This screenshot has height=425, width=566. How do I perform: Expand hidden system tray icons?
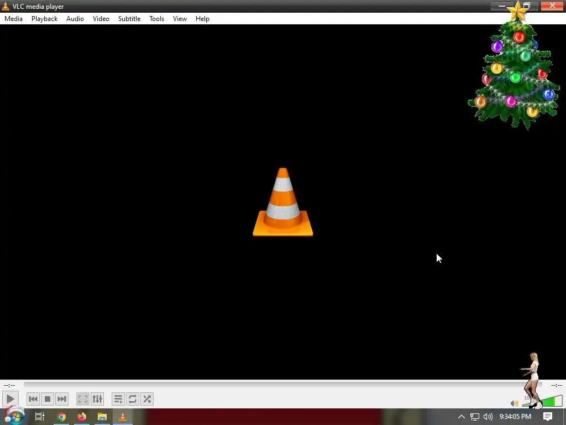coord(462,417)
